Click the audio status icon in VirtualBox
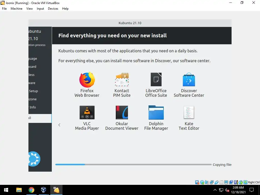260x195 pixels. (207, 182)
